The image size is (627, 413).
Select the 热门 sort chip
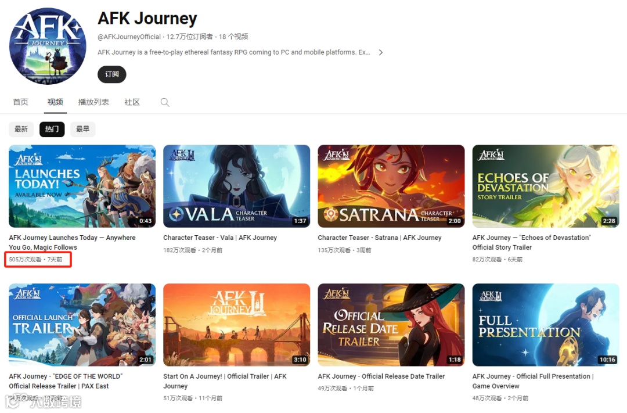52,130
